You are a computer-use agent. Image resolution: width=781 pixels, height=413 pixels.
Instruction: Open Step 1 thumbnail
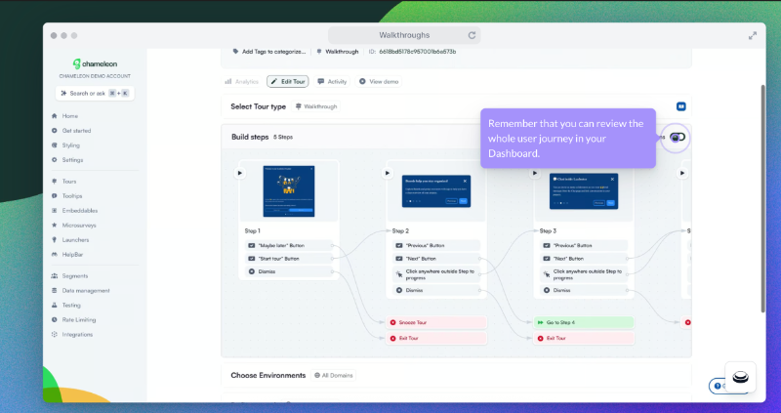pos(289,191)
